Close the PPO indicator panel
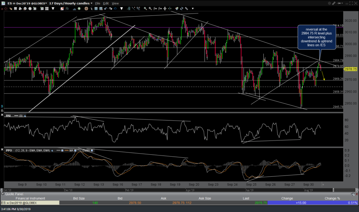 pos(2,149)
